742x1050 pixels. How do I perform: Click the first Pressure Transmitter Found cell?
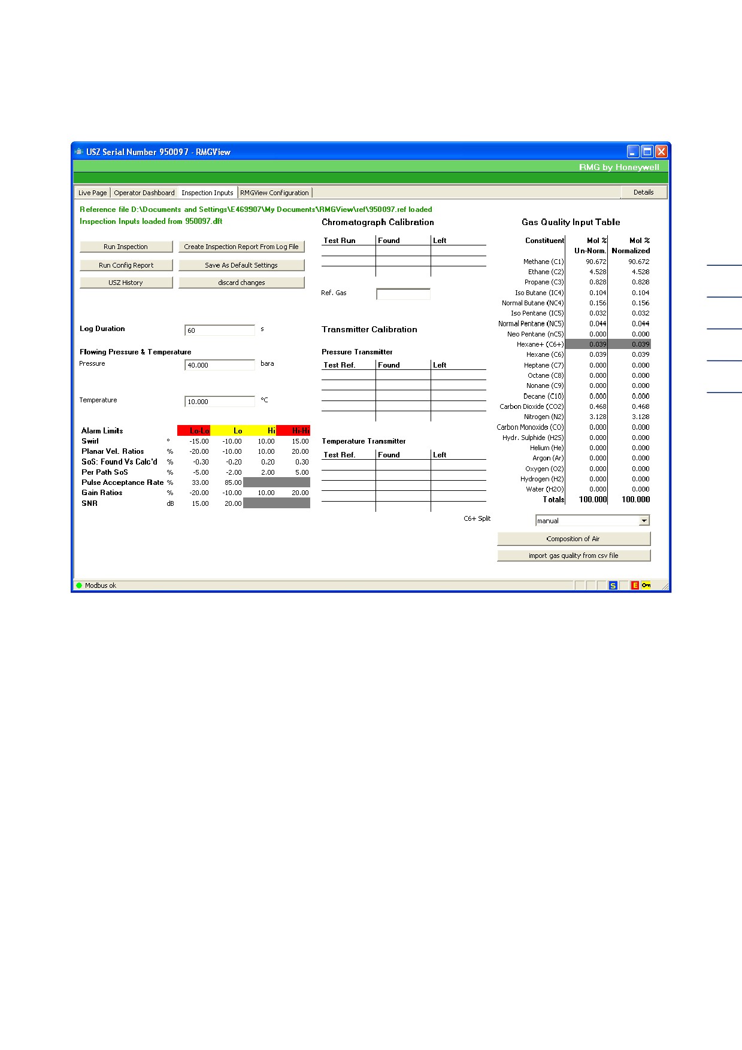click(403, 375)
